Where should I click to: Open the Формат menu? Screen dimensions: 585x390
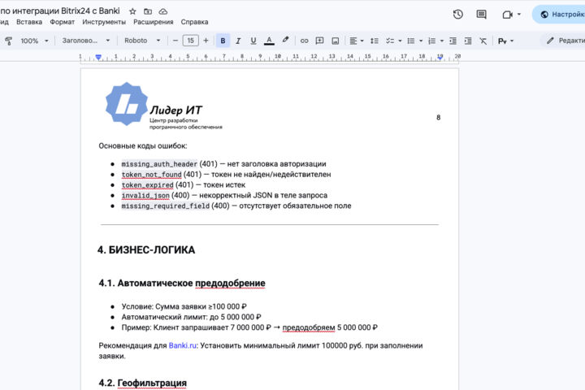point(63,22)
